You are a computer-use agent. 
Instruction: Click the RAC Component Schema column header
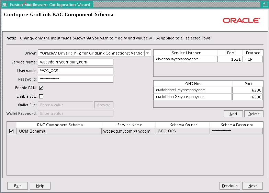click(59, 125)
